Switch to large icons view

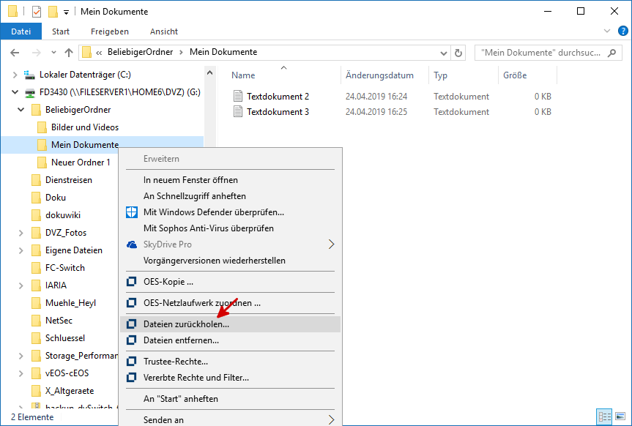620,416
